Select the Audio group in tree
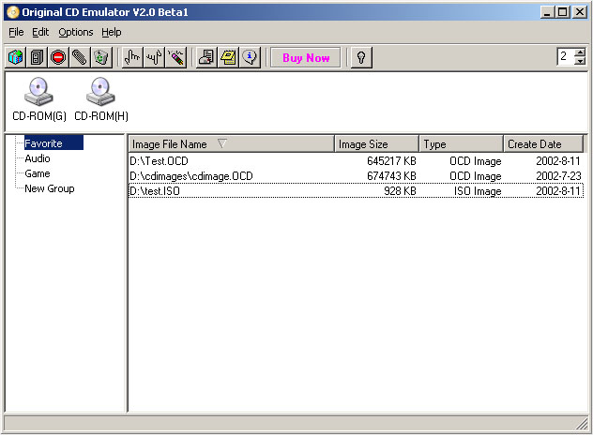Image resolution: width=593 pixels, height=435 pixels. pyautogui.click(x=38, y=158)
